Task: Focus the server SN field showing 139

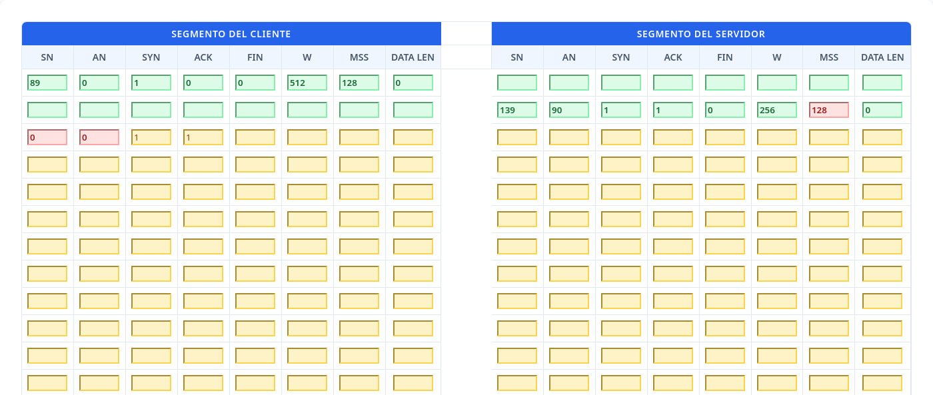Action: click(x=517, y=110)
